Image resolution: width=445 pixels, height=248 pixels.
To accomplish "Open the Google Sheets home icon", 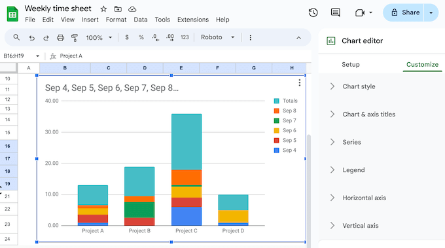I will pyautogui.click(x=12, y=14).
